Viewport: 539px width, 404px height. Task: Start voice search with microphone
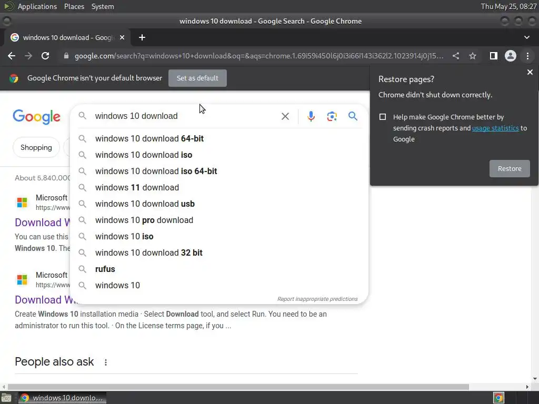click(311, 116)
